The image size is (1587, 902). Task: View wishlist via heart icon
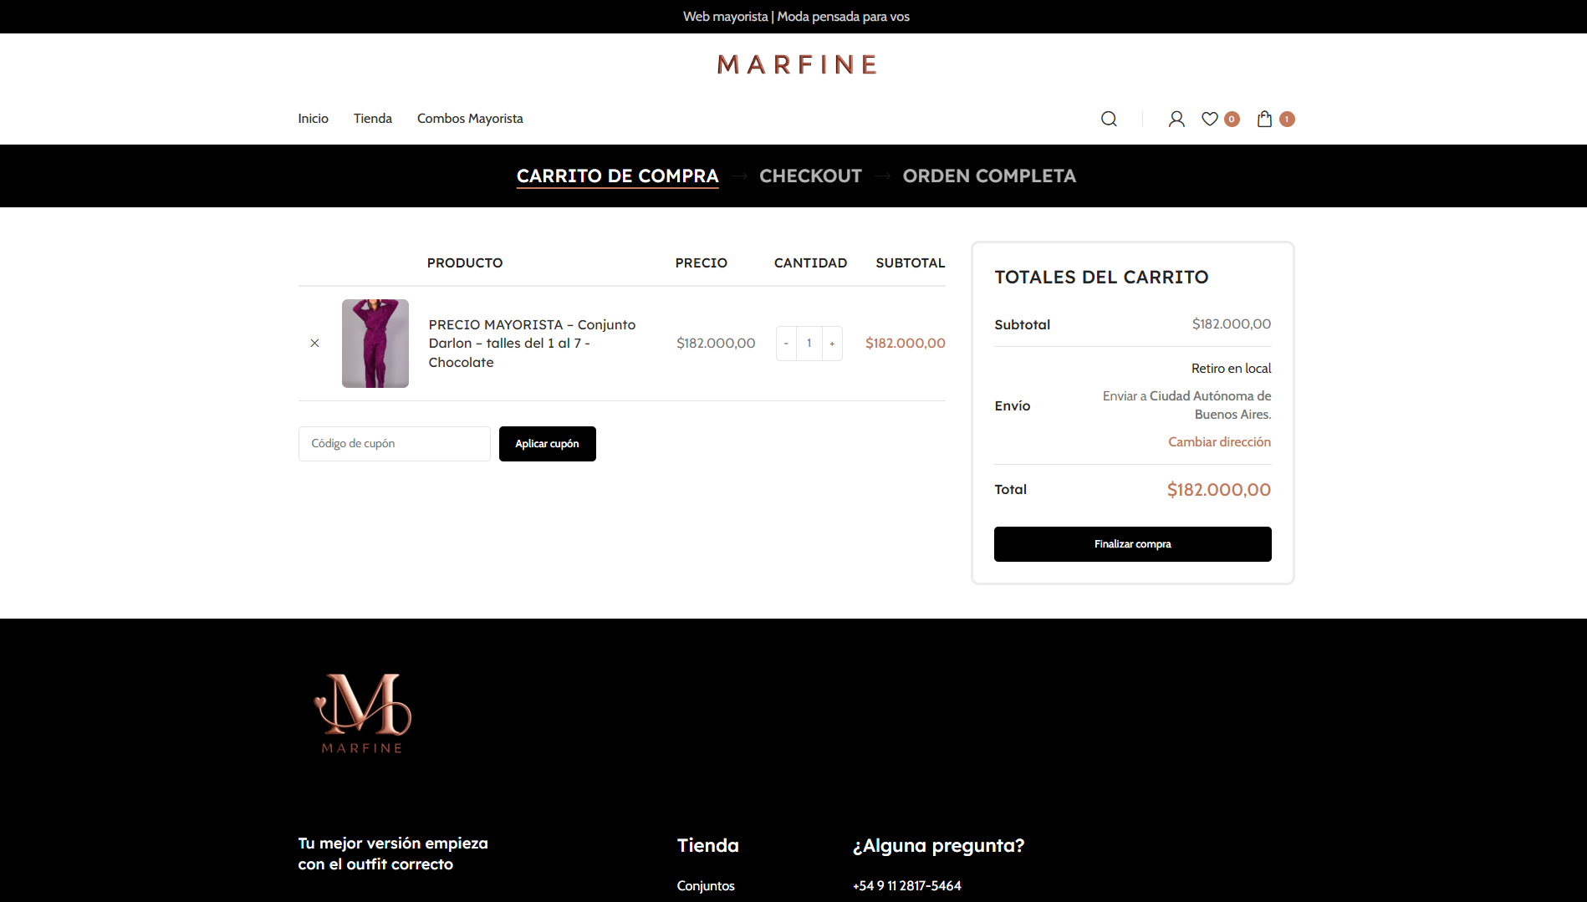click(1210, 119)
